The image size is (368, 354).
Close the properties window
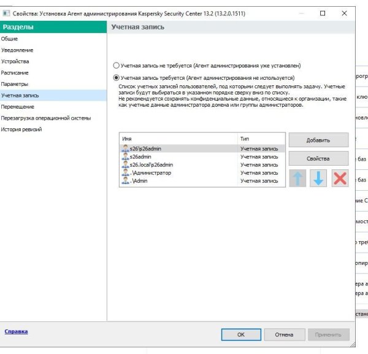pos(344,13)
